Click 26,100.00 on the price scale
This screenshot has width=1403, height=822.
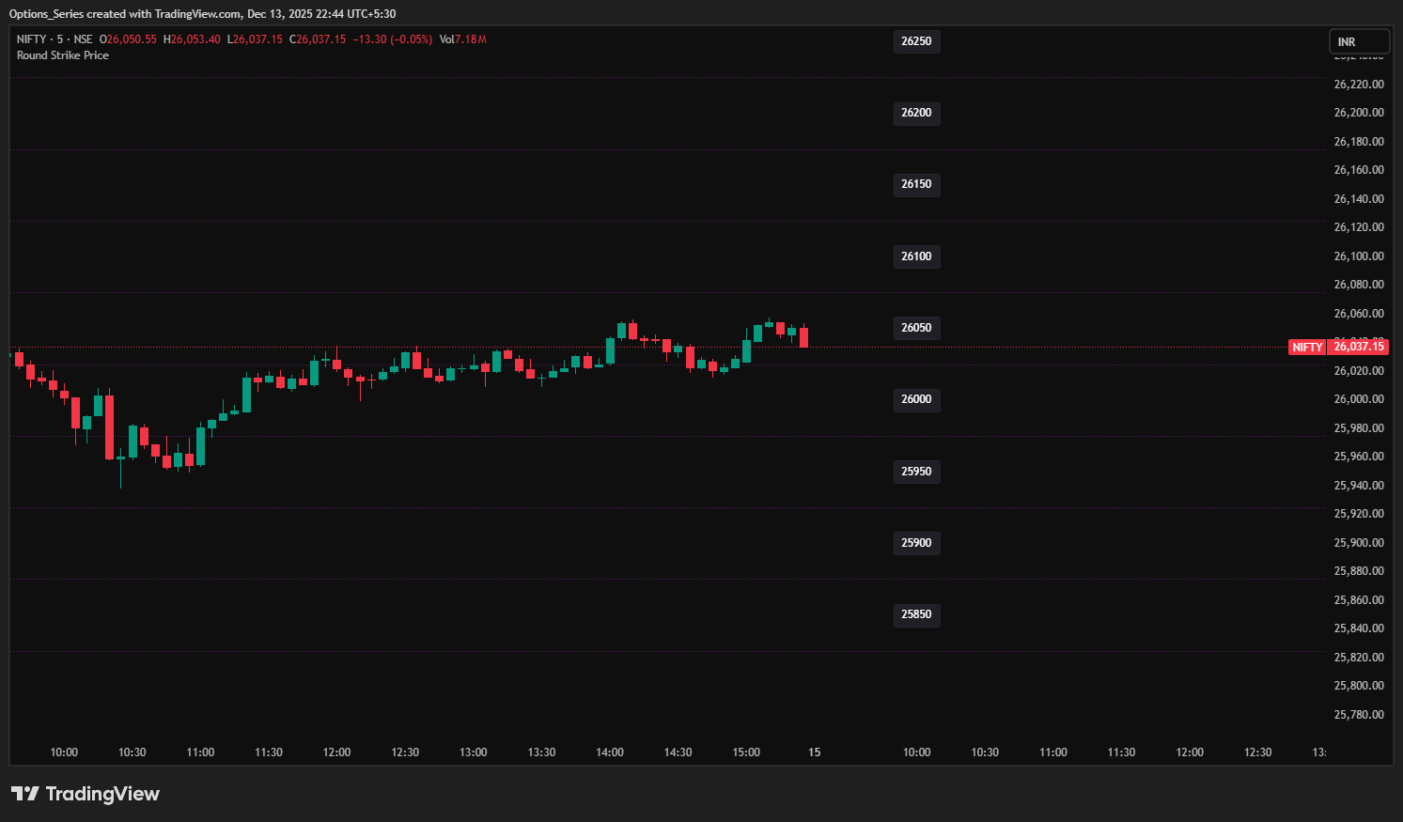coord(1359,256)
